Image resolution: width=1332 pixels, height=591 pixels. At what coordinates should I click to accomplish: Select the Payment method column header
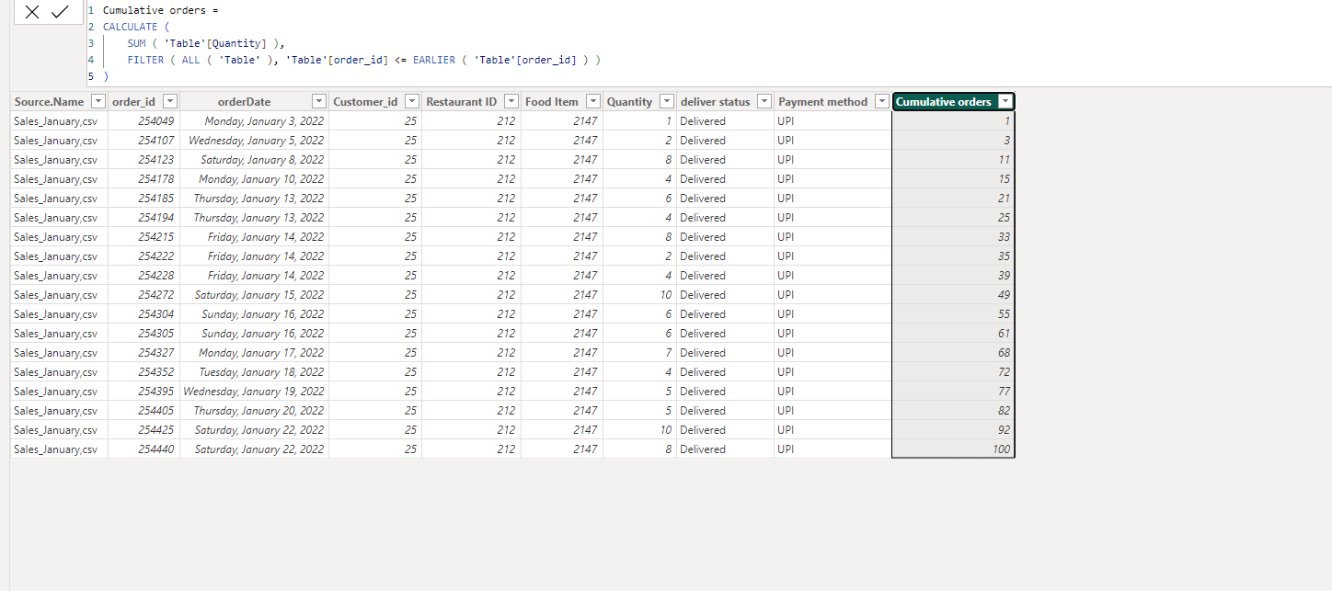(823, 102)
